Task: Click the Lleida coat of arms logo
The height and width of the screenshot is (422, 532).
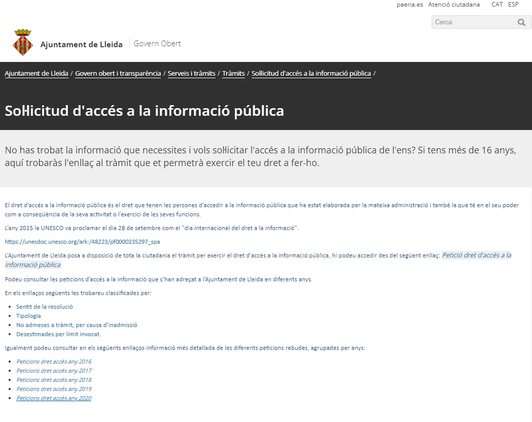Action: click(x=23, y=43)
